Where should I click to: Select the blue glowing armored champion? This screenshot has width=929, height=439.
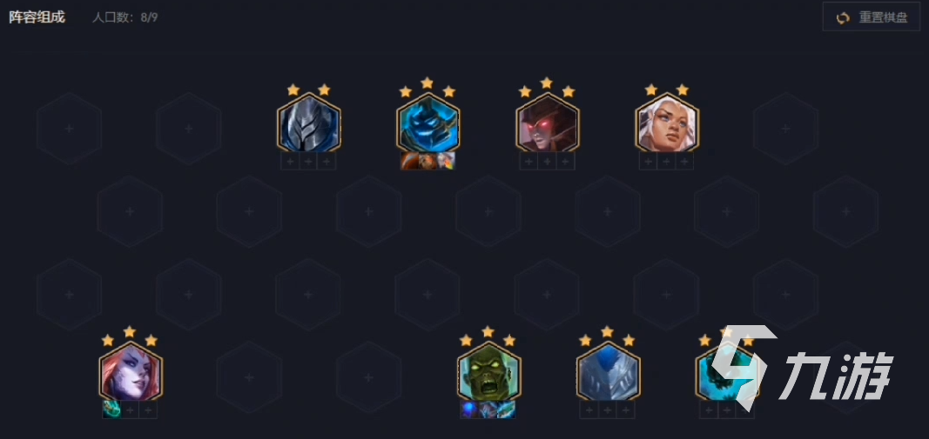coord(428,123)
